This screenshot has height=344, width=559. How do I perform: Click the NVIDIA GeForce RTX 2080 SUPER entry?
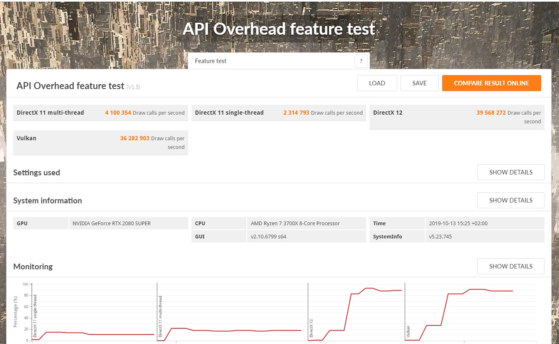click(x=111, y=224)
